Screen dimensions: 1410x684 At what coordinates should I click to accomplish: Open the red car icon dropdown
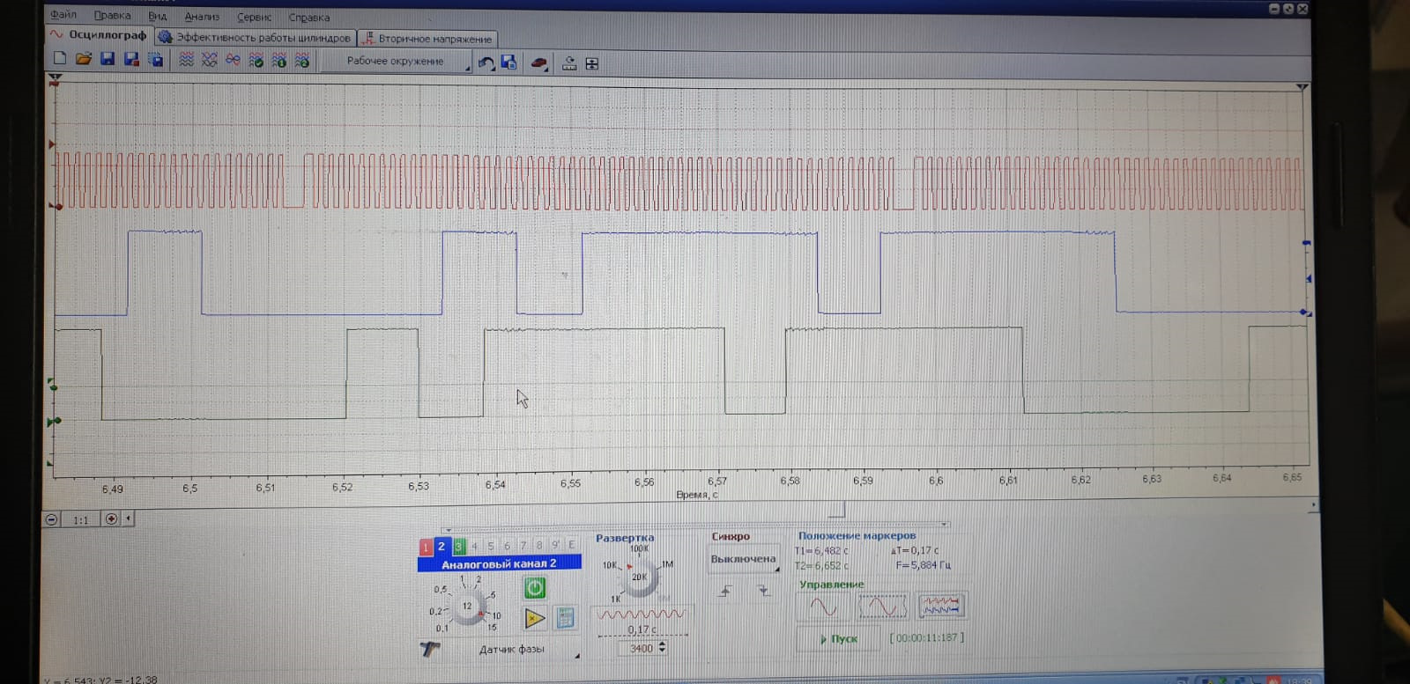coord(539,63)
